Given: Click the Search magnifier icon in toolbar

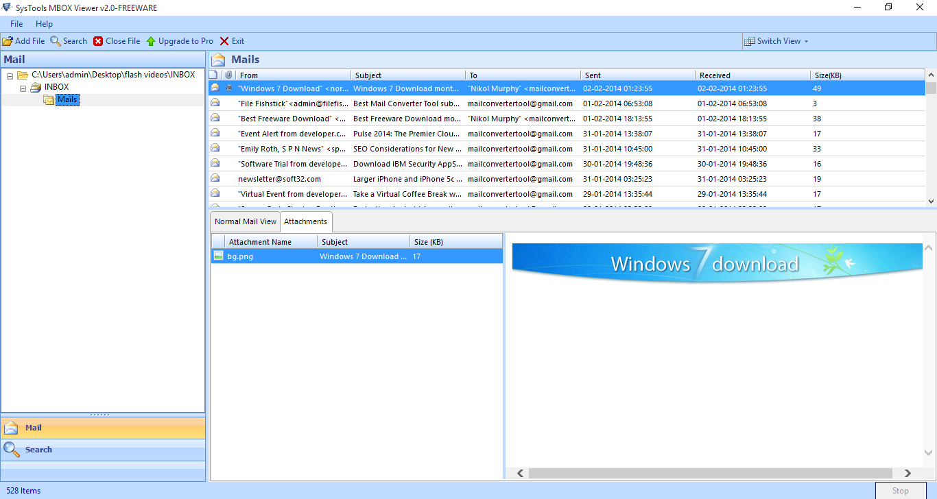Looking at the screenshot, I should coord(56,41).
